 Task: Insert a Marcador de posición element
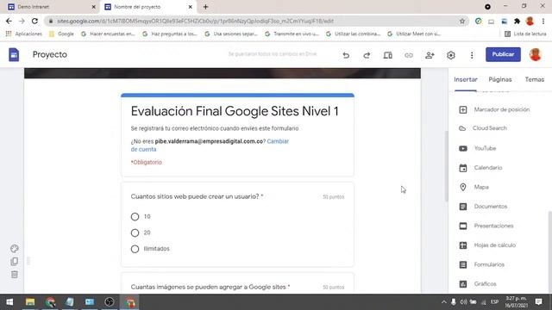point(494,109)
